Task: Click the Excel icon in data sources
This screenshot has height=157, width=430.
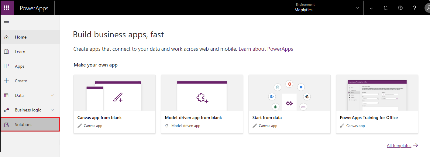Action: [x=276, y=107]
